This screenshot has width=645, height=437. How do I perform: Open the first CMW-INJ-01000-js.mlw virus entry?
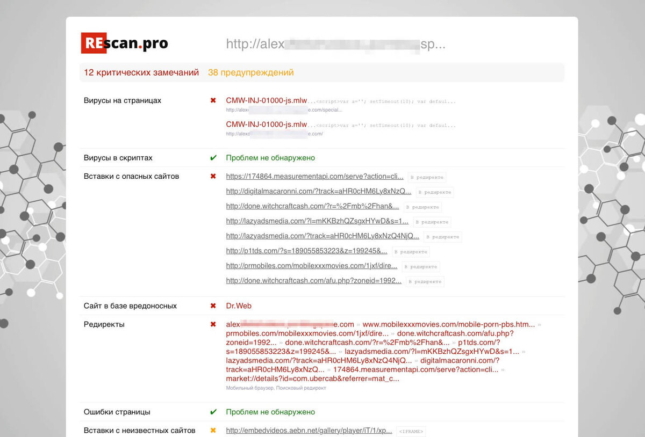[267, 100]
